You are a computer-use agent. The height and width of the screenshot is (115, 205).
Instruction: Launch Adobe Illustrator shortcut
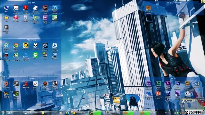[x=187, y=86]
